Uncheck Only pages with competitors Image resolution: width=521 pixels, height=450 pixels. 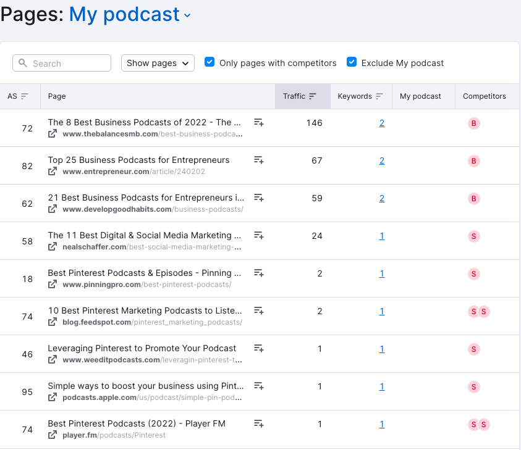tap(210, 62)
